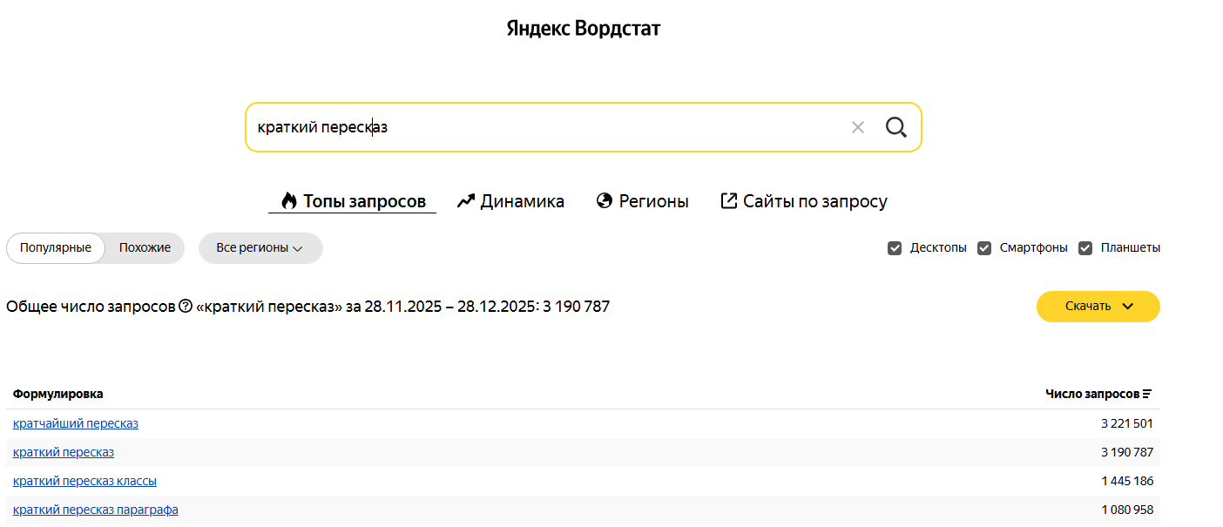Screen dimensions: 1223x527
Task: Sort by the Число запросов column header
Action: click(x=1099, y=394)
